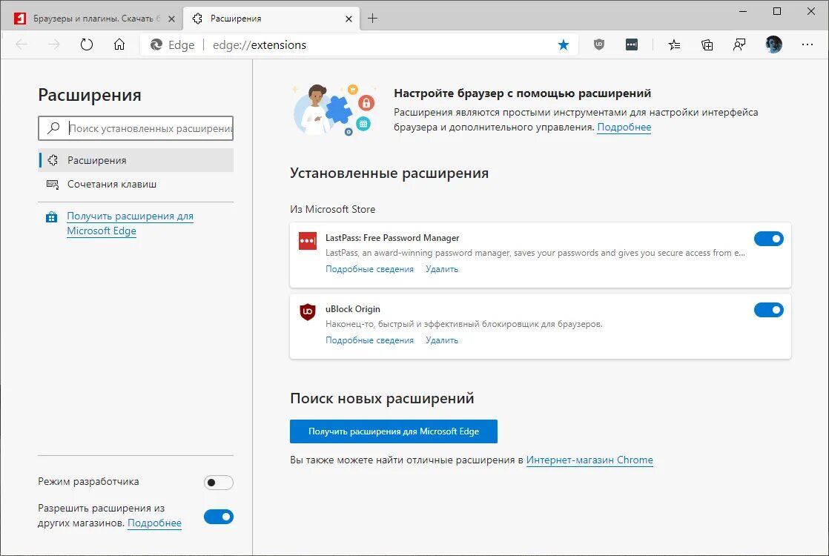Screen dimensions: 829x556
Task: Open the Favorites list
Action: (675, 45)
